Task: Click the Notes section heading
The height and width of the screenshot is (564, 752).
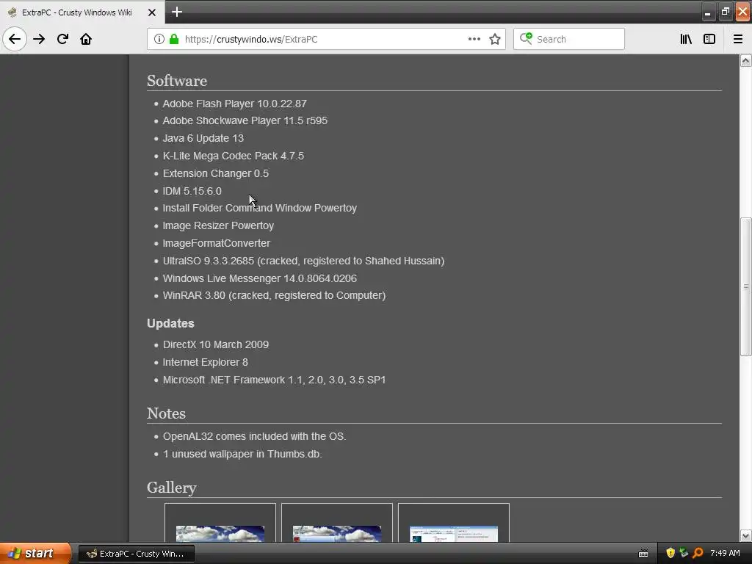Action: coord(166,413)
